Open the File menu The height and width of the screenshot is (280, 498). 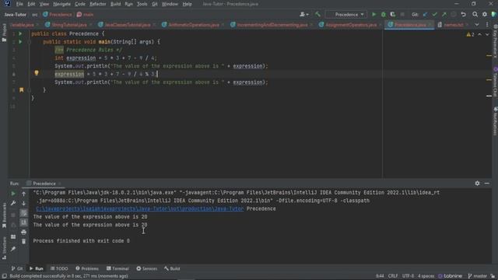(x=19, y=4)
